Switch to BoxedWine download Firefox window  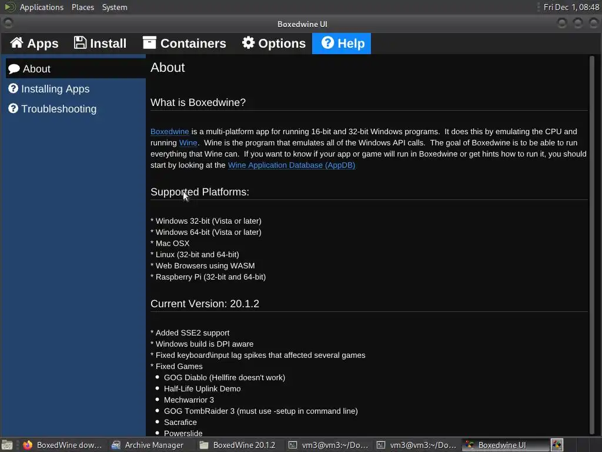click(63, 445)
